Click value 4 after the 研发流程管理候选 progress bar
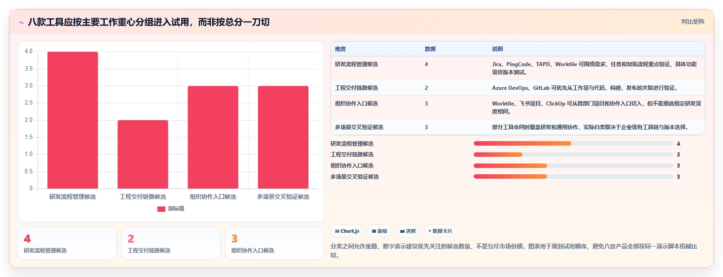Screen dimensions: 723x277 (679, 144)
